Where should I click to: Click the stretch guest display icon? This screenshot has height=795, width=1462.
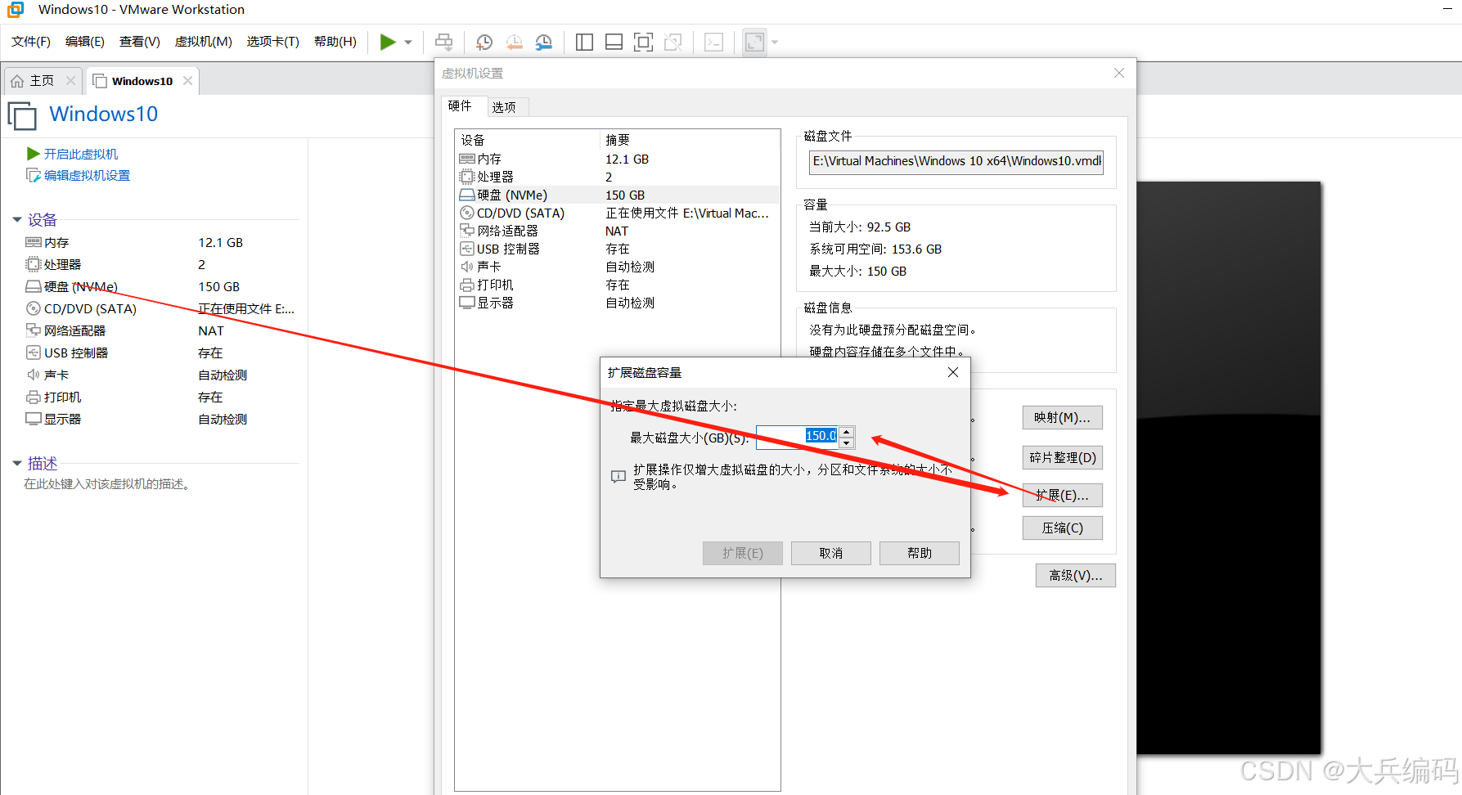click(x=754, y=42)
